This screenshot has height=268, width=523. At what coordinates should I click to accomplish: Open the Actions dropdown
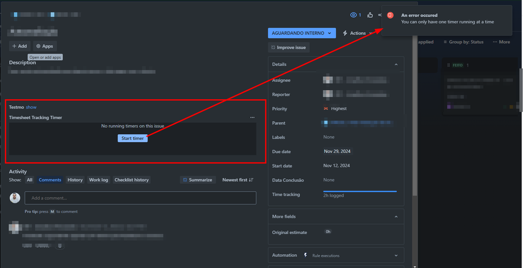coord(359,33)
